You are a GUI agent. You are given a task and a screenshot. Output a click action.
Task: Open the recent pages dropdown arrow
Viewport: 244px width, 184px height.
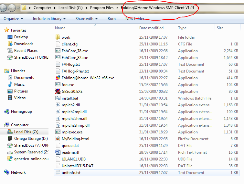pyautogui.click(x=18, y=8)
